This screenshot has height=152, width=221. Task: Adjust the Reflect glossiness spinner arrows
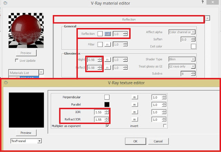[100, 68]
